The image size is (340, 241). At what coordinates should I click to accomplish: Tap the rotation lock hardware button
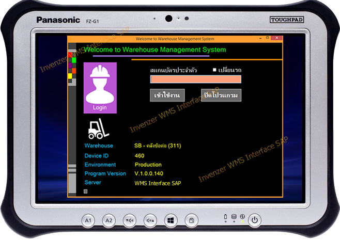(x=191, y=220)
